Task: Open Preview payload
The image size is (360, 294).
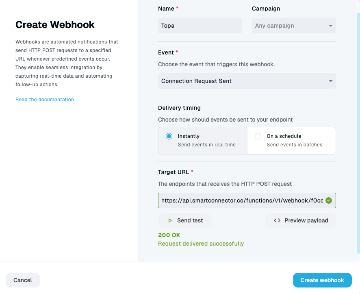Action: [301, 220]
